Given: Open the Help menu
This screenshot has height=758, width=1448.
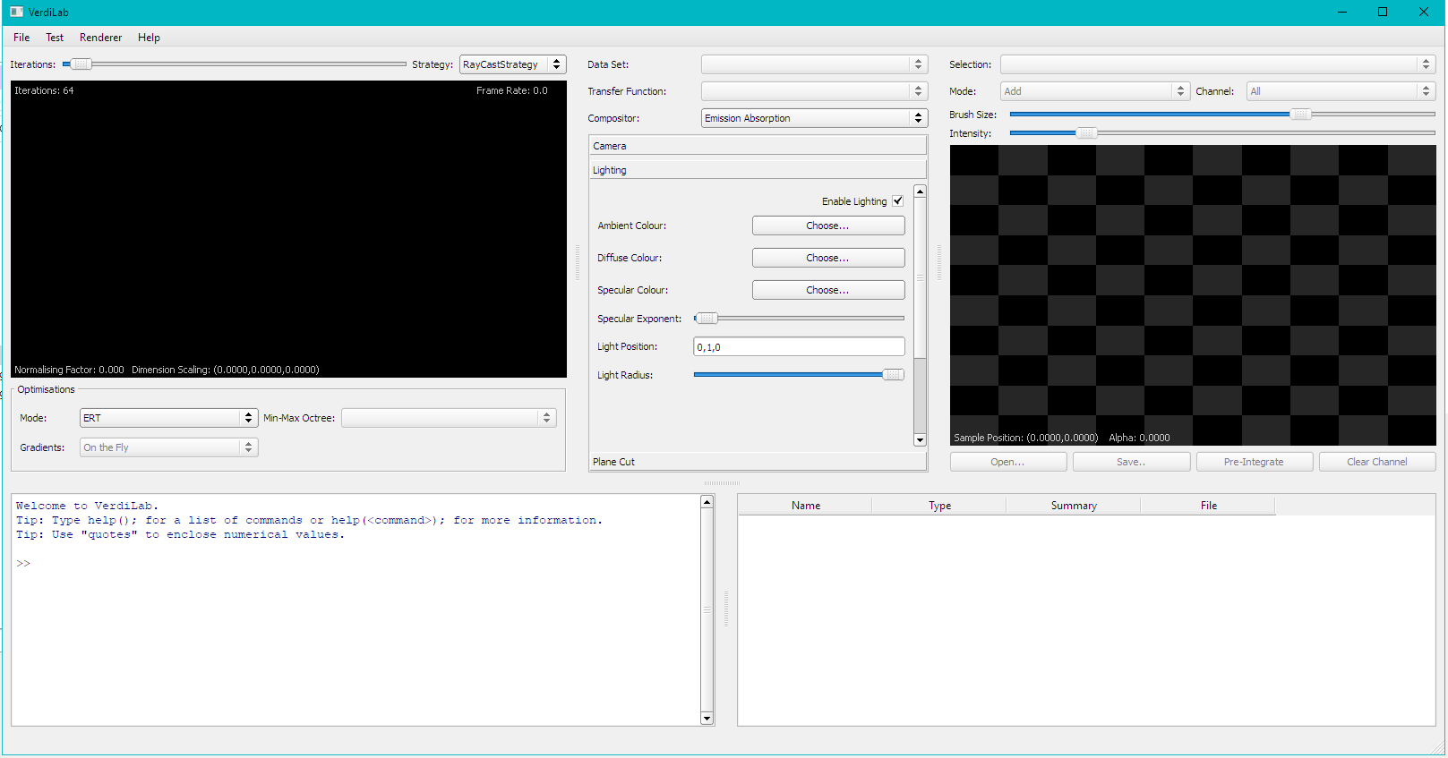Looking at the screenshot, I should pos(149,38).
